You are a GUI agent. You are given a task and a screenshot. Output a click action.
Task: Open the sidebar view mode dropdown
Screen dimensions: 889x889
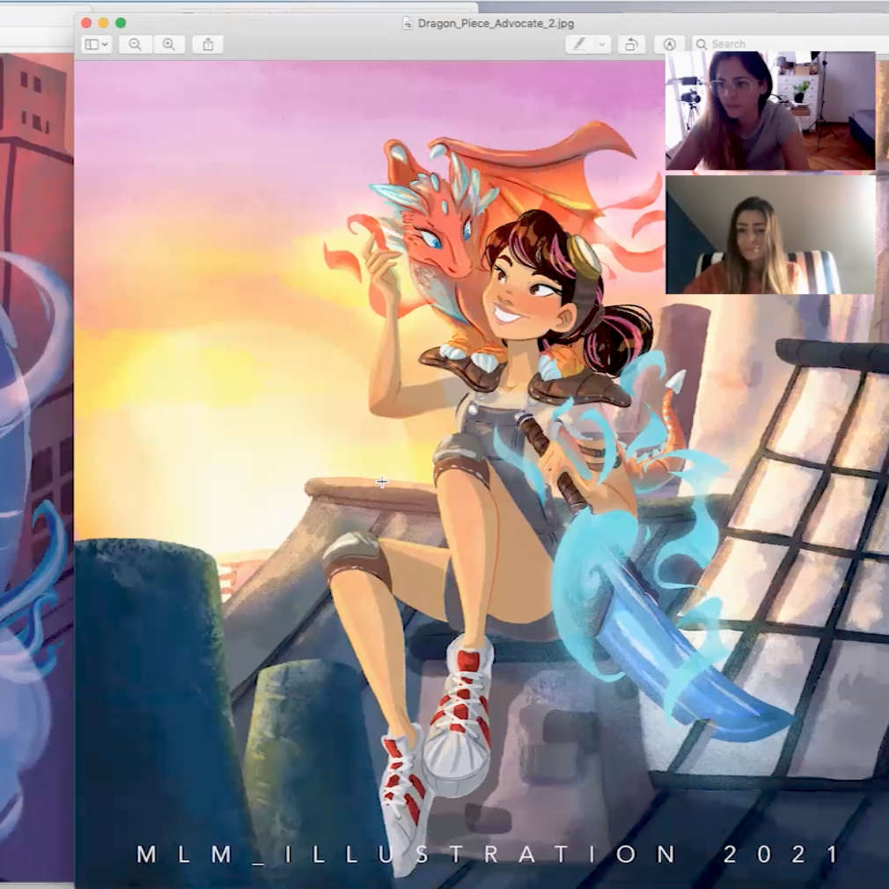[x=96, y=44]
